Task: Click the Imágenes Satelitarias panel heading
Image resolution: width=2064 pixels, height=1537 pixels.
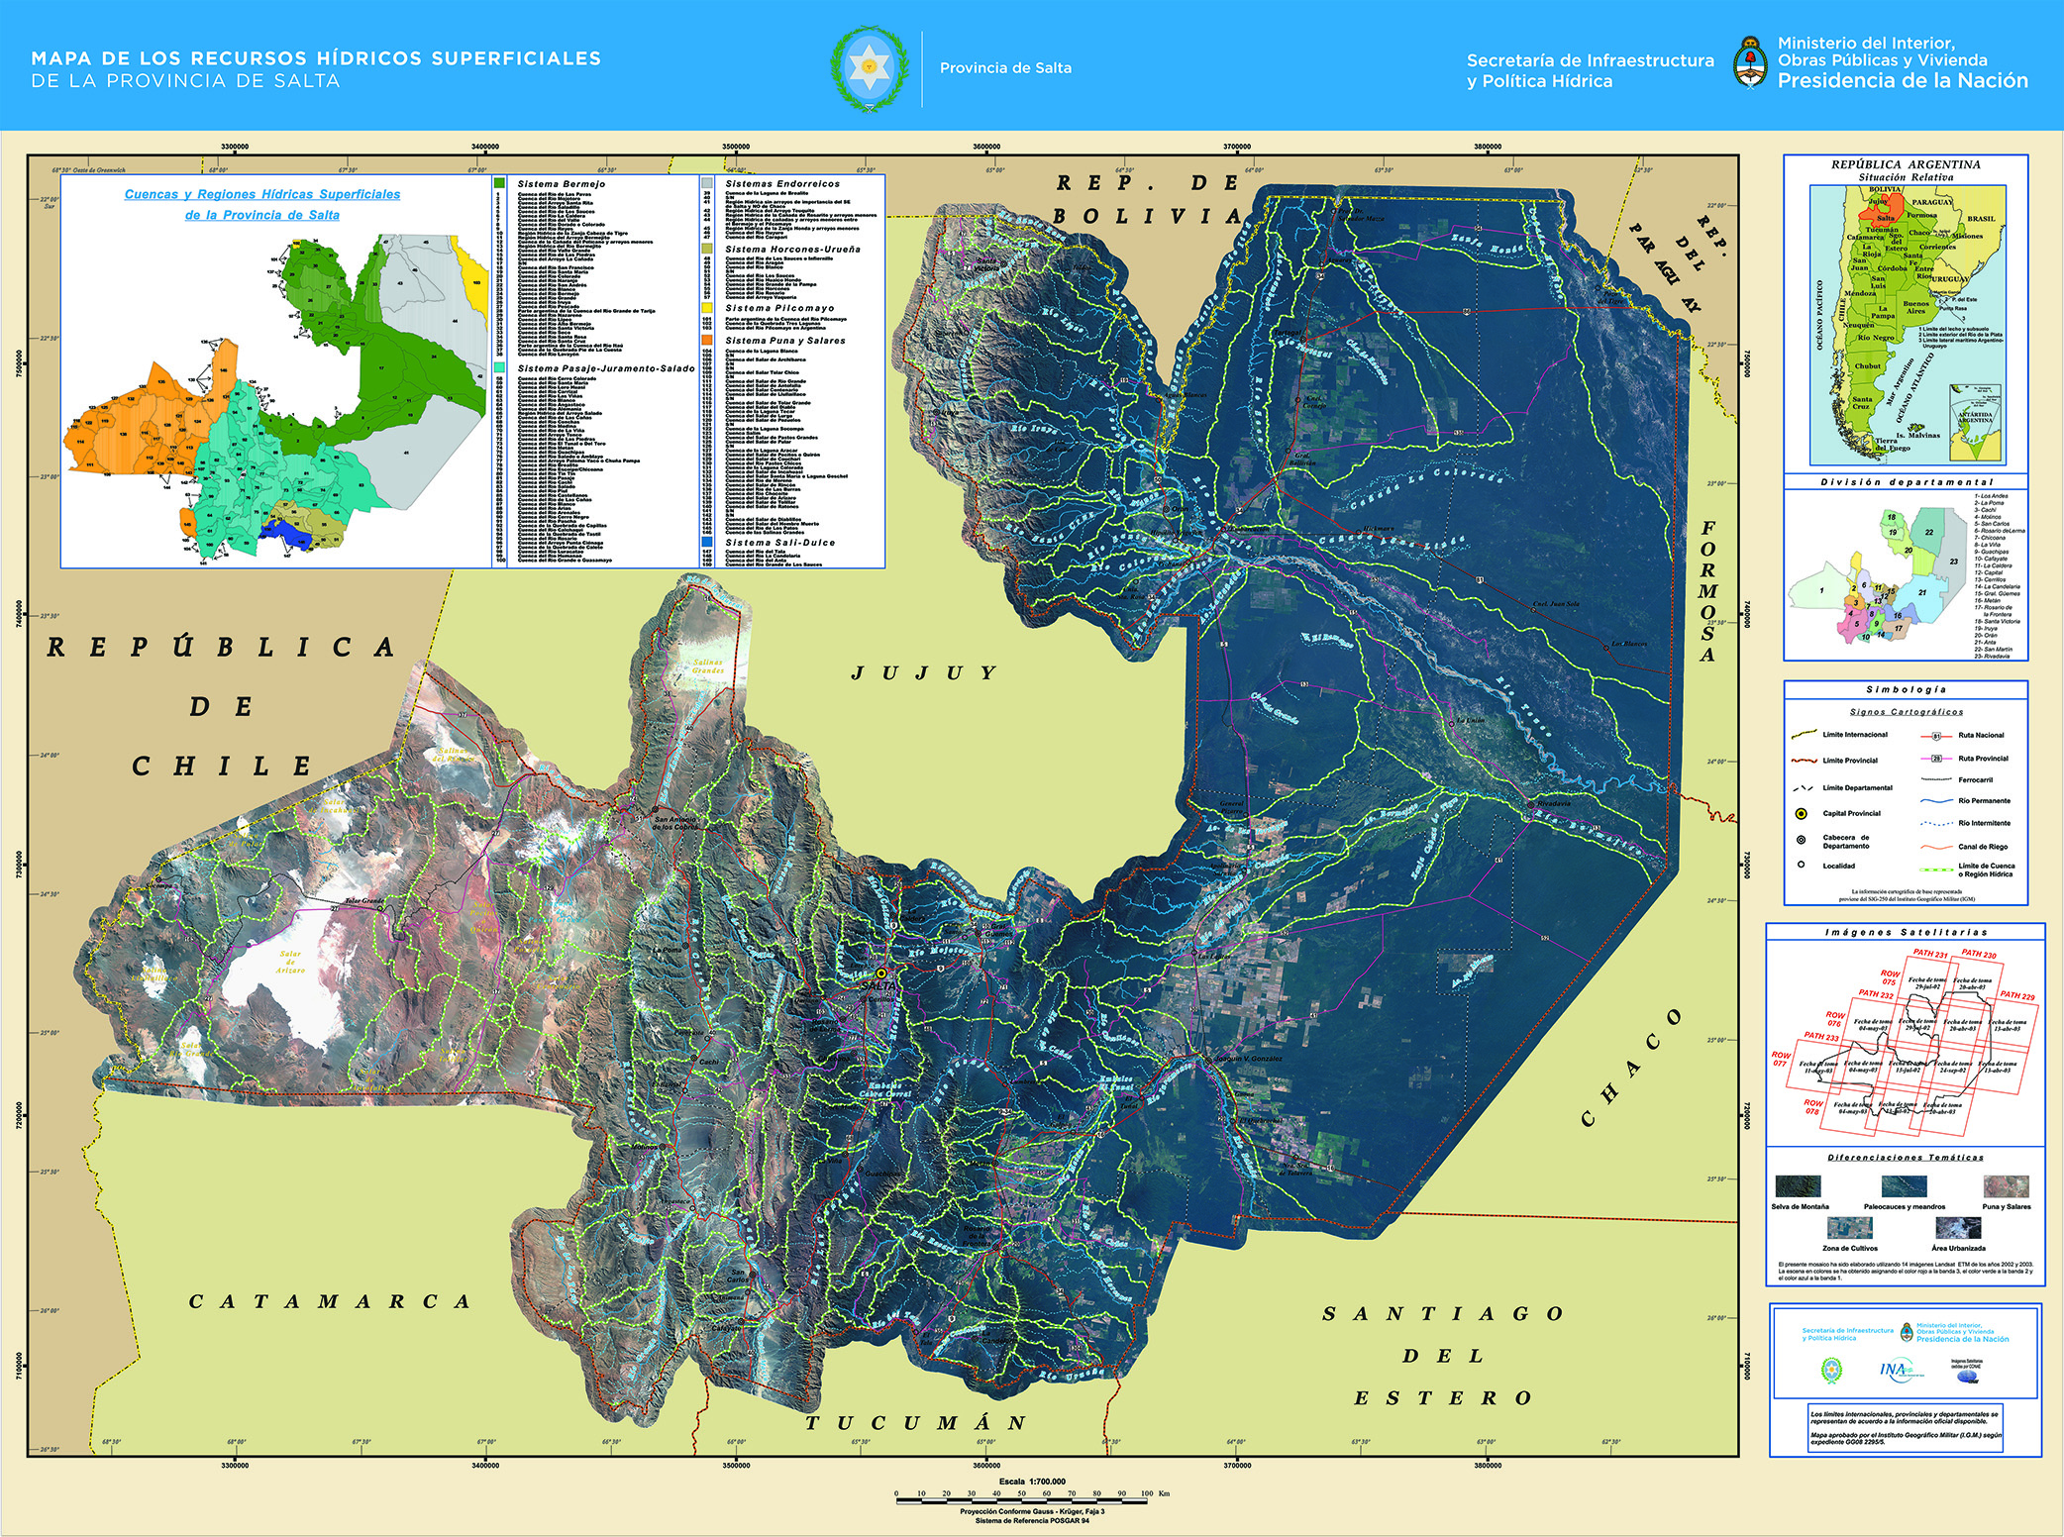Action: [1906, 932]
